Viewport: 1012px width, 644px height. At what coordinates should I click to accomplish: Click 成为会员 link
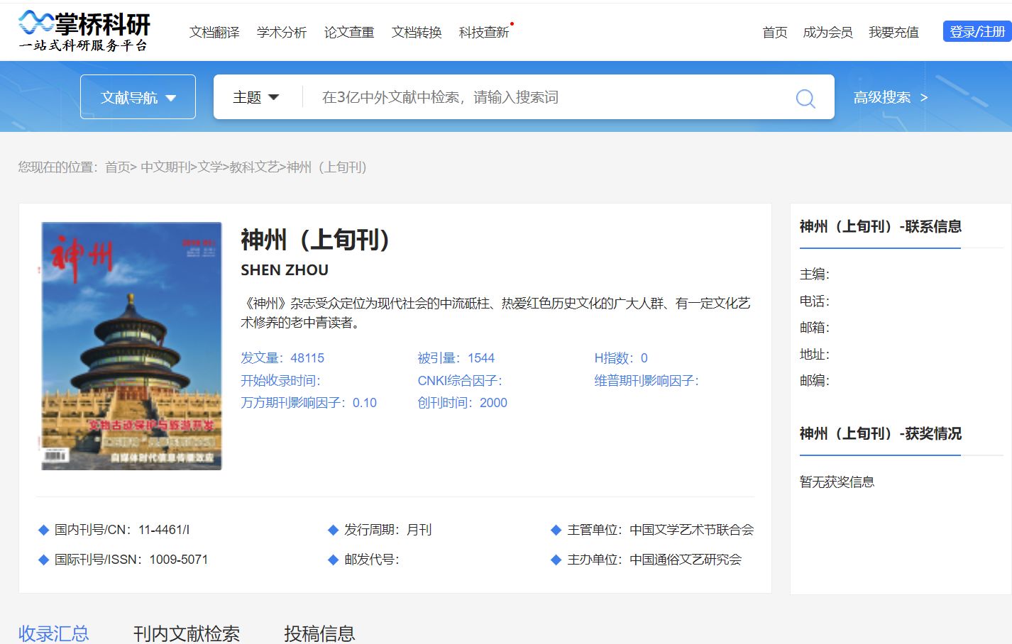pos(827,32)
